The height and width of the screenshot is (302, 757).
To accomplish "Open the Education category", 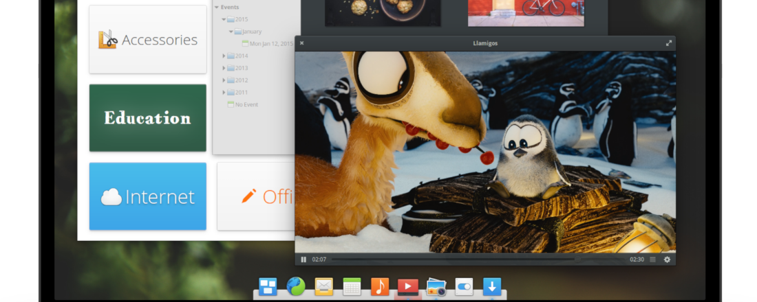I will [x=148, y=118].
